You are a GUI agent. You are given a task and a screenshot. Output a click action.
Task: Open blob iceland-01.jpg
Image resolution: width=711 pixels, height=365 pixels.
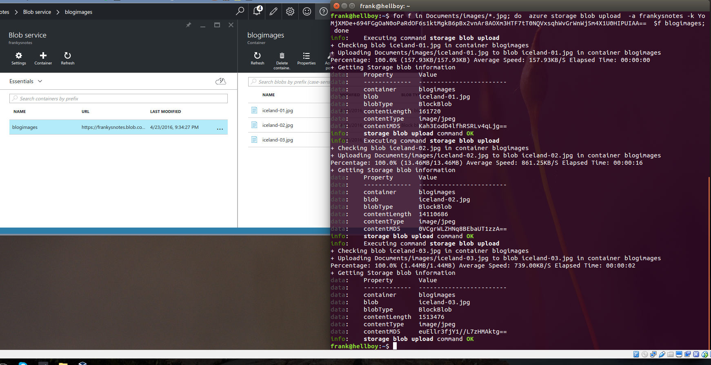[x=278, y=111]
